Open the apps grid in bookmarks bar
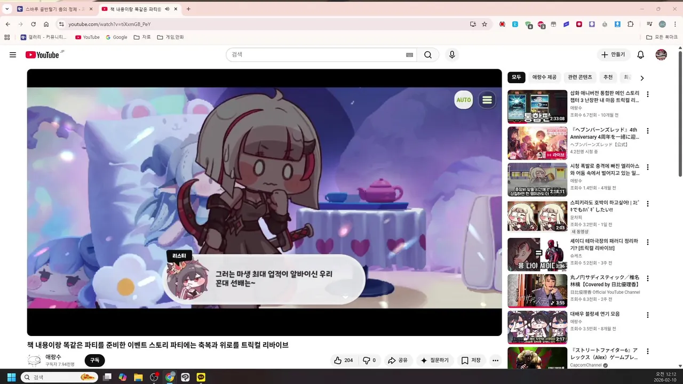This screenshot has width=683, height=384. [x=7, y=37]
